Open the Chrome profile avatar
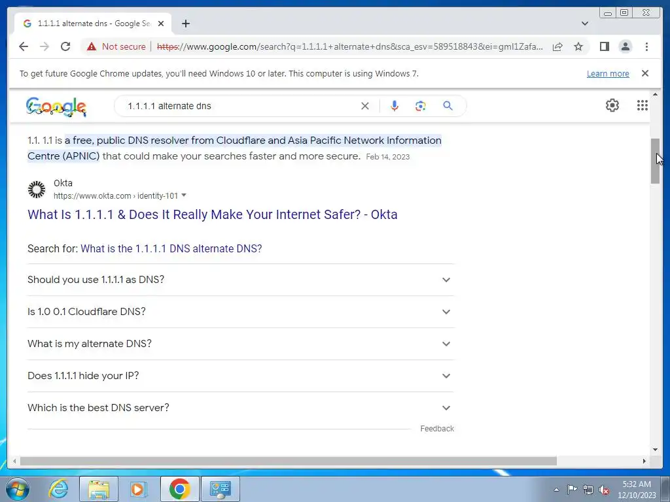 click(x=625, y=46)
